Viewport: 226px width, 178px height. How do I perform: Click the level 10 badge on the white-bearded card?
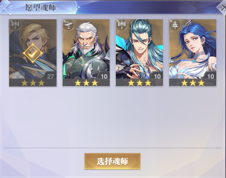(104, 76)
